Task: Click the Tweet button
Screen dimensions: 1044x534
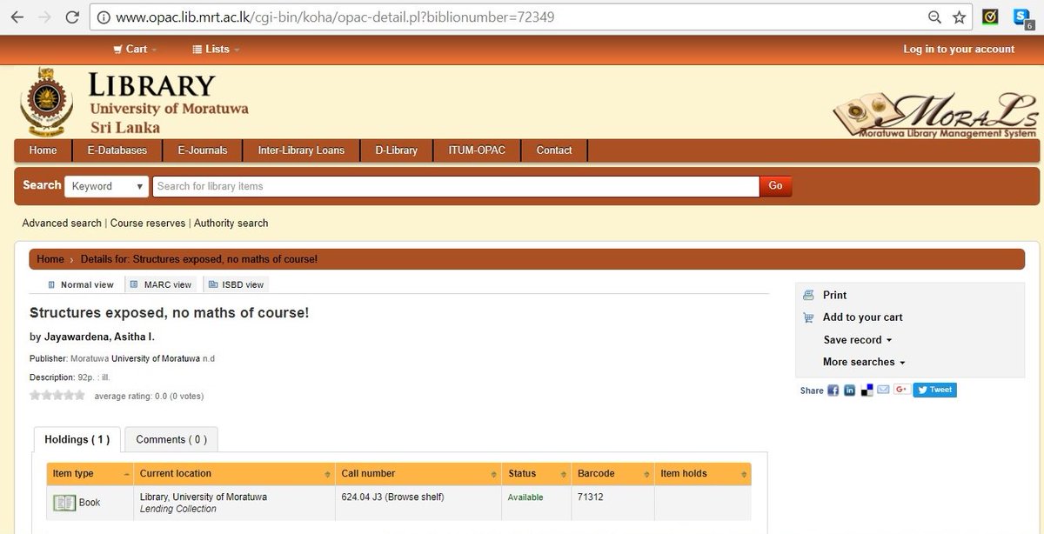Action: coord(935,390)
